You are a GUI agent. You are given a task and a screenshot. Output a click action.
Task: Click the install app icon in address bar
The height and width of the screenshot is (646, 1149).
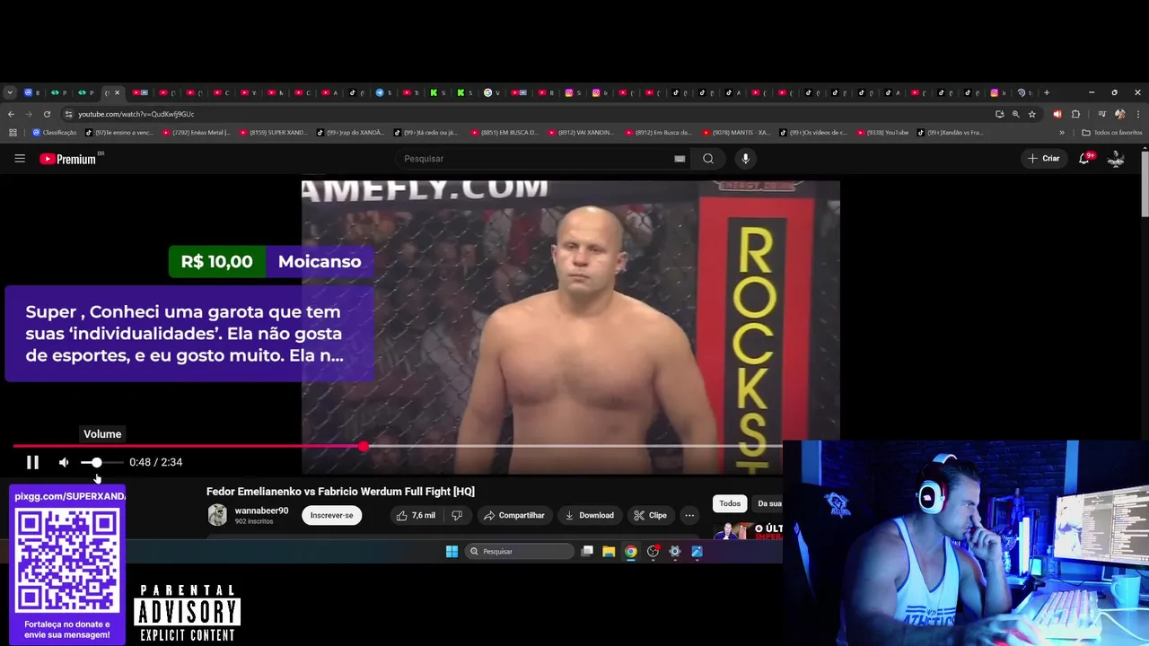999,114
